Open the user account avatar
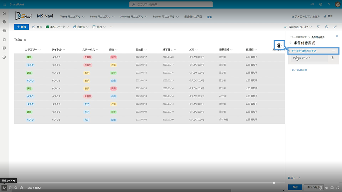Image resolution: width=342 pixels, height=192 pixels. coord(338,4)
